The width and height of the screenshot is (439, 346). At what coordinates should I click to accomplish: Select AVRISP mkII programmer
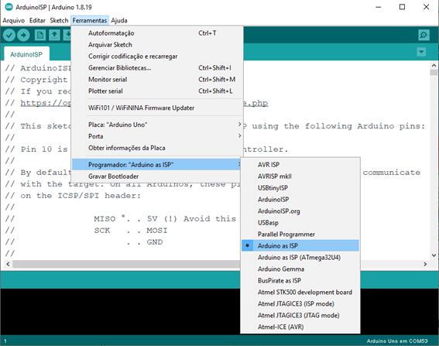coord(300,176)
